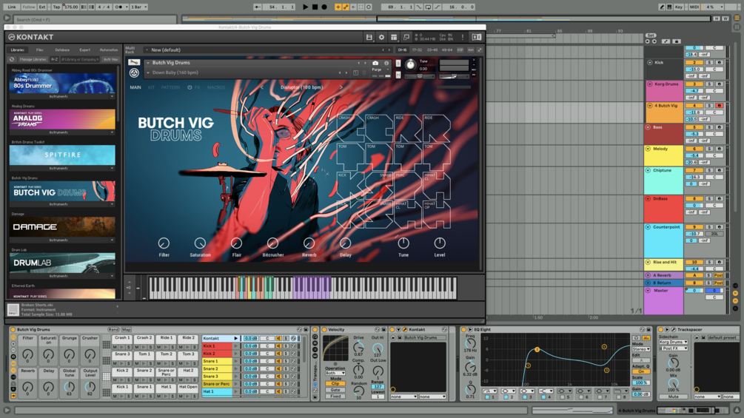Open Kontakt options gear icon

381,37
